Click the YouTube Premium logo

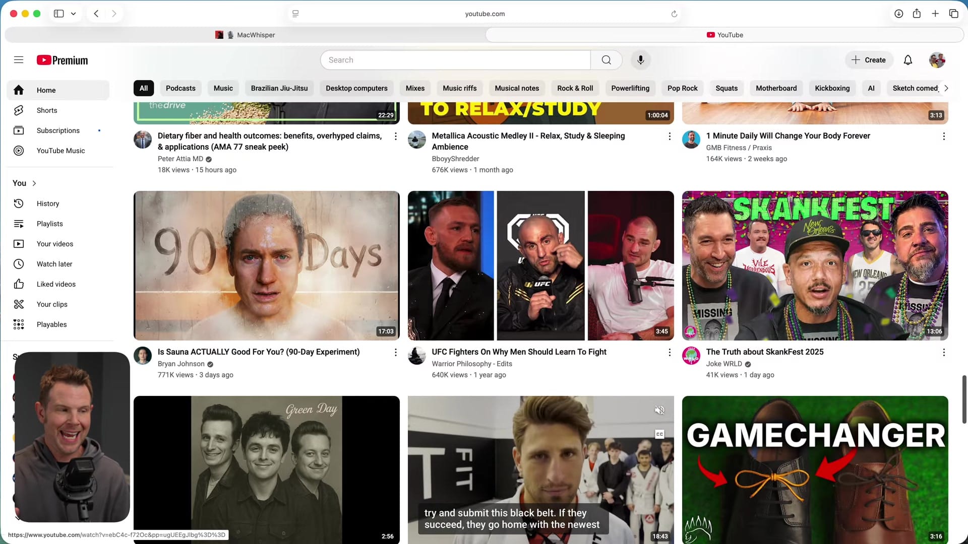coord(62,60)
